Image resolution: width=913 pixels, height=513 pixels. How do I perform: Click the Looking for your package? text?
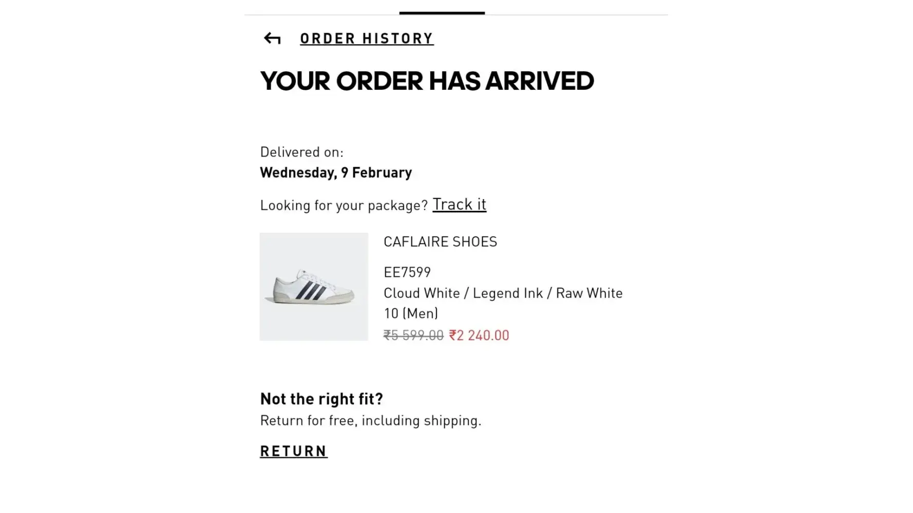coord(344,205)
